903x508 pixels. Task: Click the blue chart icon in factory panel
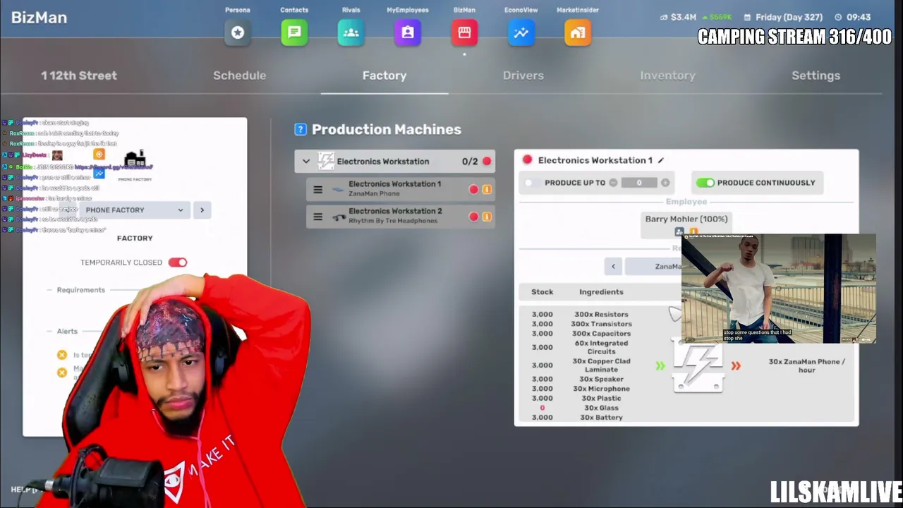pos(99,174)
